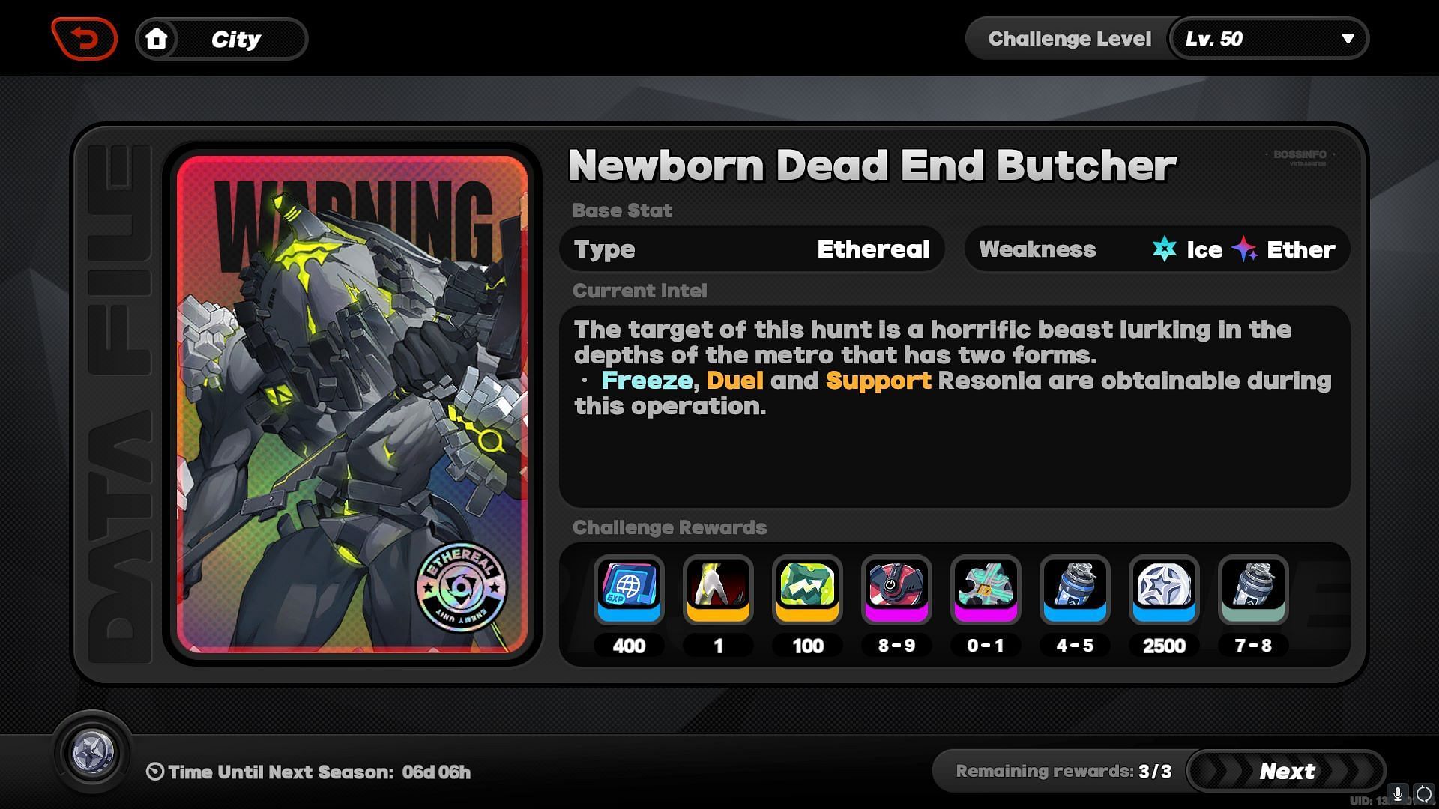Click the red back arrow button
Screen dimensions: 1439x809
(x=85, y=39)
